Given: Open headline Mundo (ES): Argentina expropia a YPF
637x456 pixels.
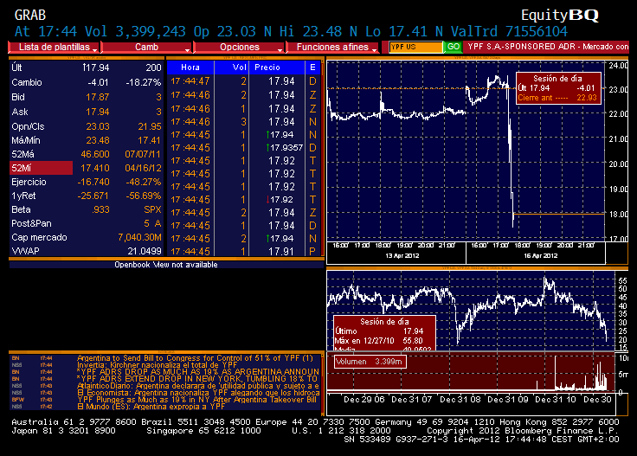Looking at the screenshot, I should coord(151,407).
